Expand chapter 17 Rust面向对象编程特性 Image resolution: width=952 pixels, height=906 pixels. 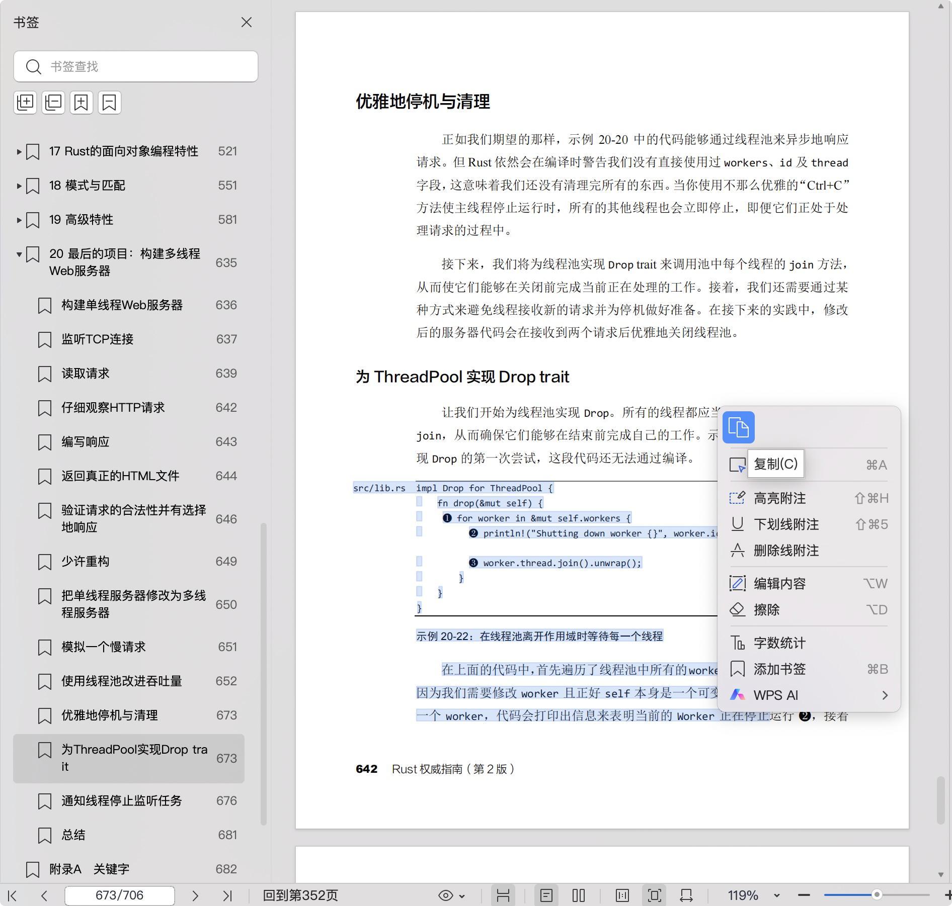[x=19, y=151]
